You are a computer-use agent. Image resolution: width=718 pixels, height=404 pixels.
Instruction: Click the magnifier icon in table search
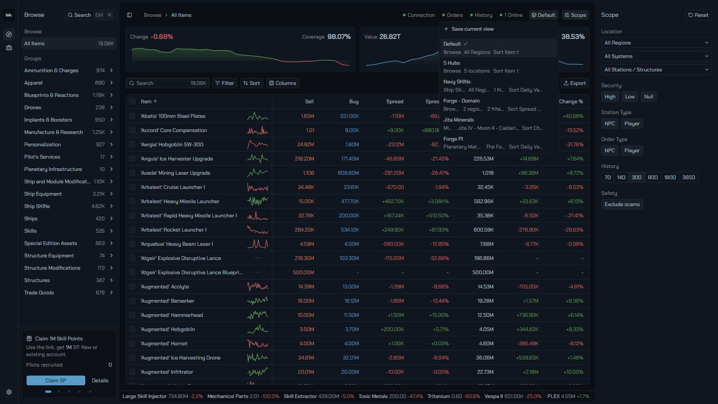tap(132, 83)
